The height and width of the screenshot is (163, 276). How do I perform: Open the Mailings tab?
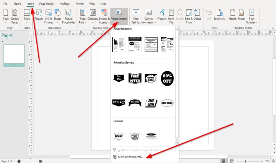click(x=65, y=3)
